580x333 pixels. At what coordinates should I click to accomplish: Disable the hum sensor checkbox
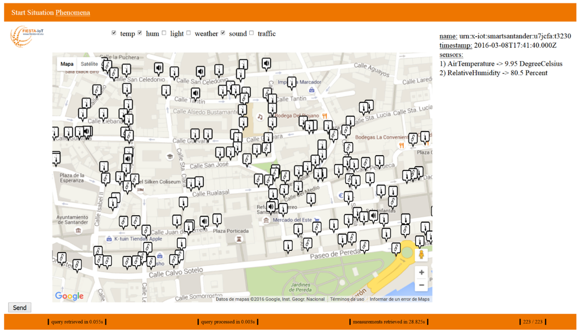click(x=140, y=33)
